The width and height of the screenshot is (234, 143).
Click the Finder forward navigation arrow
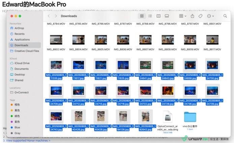(56, 16)
